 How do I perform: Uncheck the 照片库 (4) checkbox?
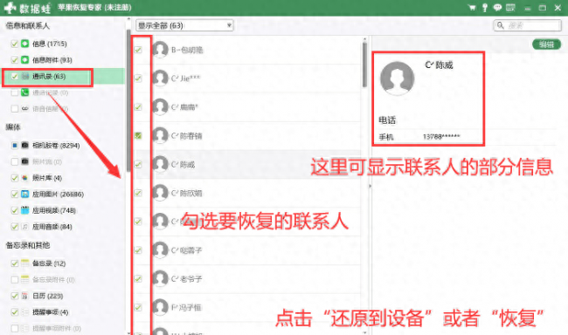tap(15, 178)
